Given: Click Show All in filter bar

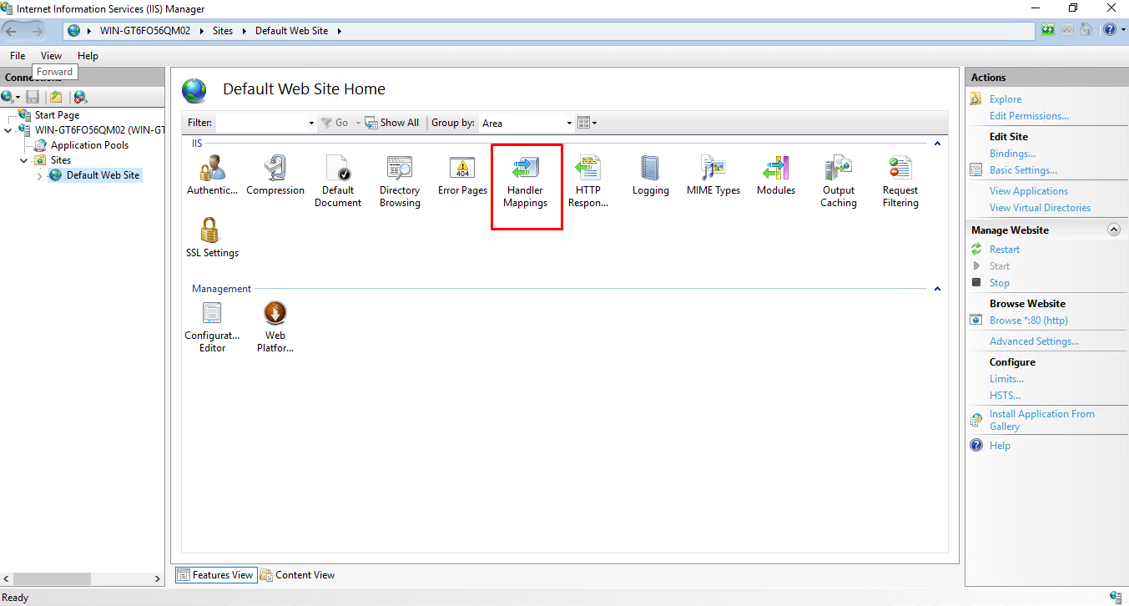Looking at the screenshot, I should point(392,123).
